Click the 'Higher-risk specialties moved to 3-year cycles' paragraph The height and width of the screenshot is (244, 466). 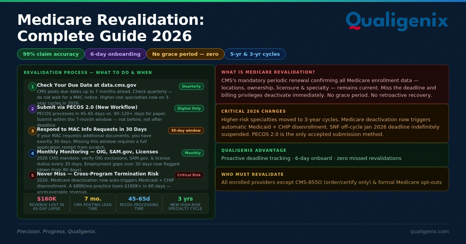coord(330,127)
